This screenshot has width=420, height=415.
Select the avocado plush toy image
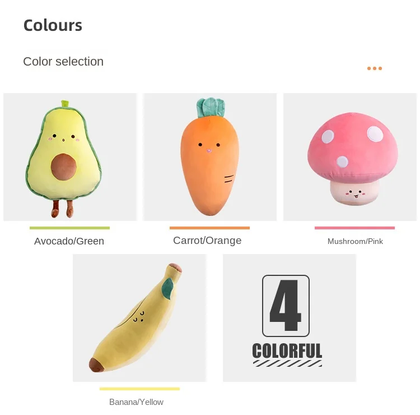70,157
